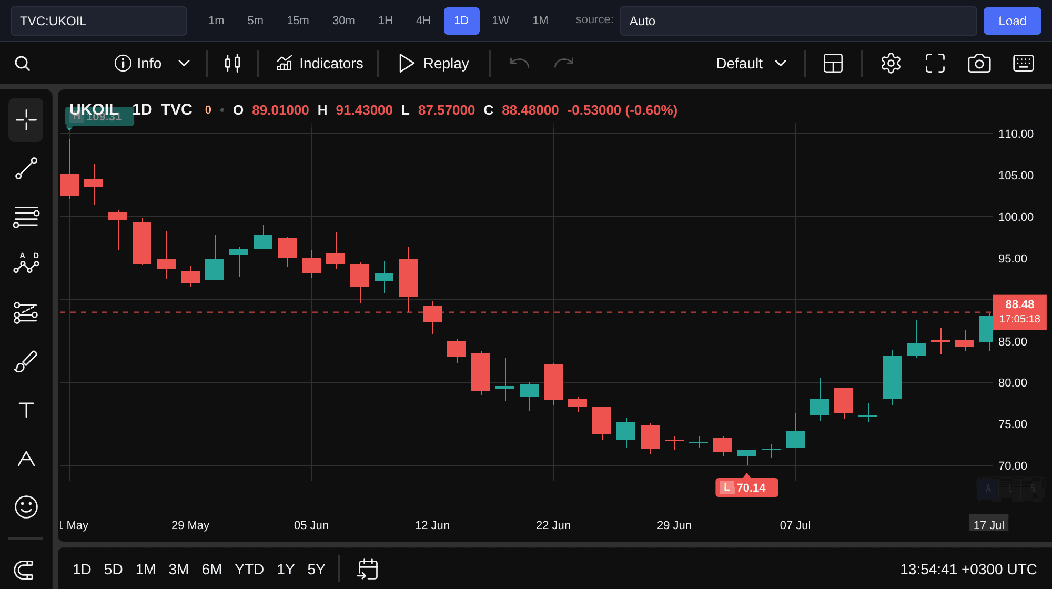Undo the last chart action
This screenshot has height=589, width=1052.
click(x=519, y=64)
